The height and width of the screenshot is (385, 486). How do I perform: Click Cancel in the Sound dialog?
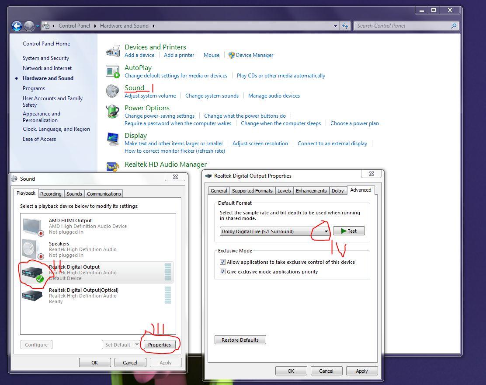[x=130, y=362]
